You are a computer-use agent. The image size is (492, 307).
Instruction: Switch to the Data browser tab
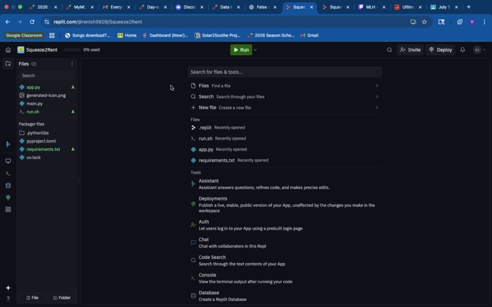(x=226, y=7)
